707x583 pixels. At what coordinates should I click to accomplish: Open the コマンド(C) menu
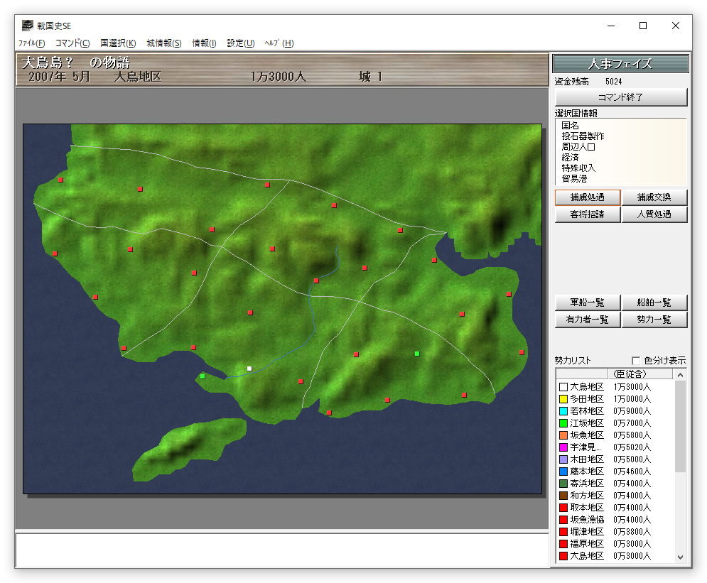point(72,43)
